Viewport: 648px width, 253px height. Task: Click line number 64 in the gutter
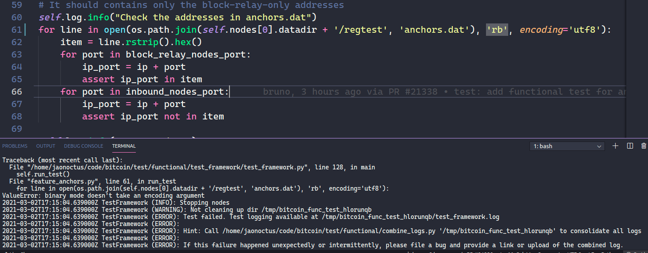tap(16, 67)
